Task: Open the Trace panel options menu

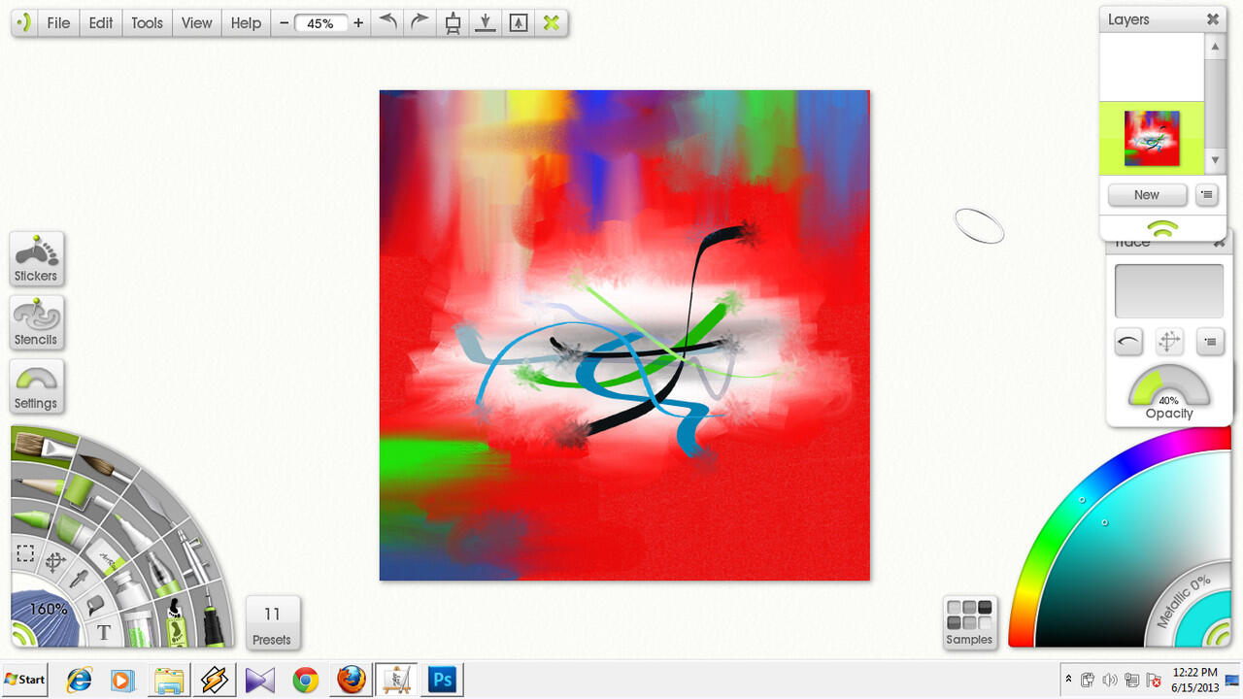Action: (1209, 341)
